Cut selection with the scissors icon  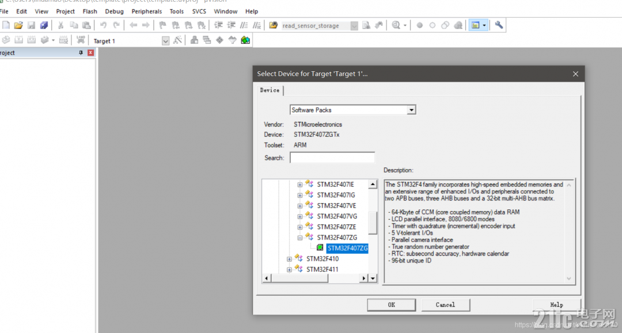pos(60,25)
